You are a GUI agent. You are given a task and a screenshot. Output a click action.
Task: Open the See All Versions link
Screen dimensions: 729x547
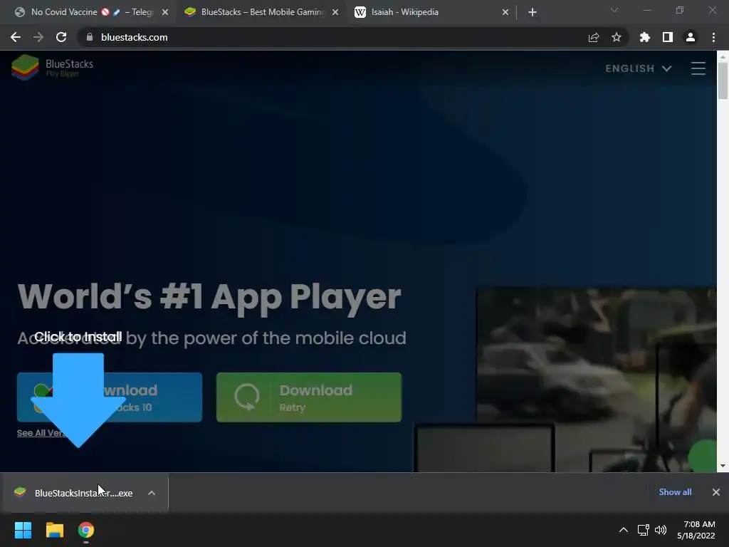tap(41, 432)
